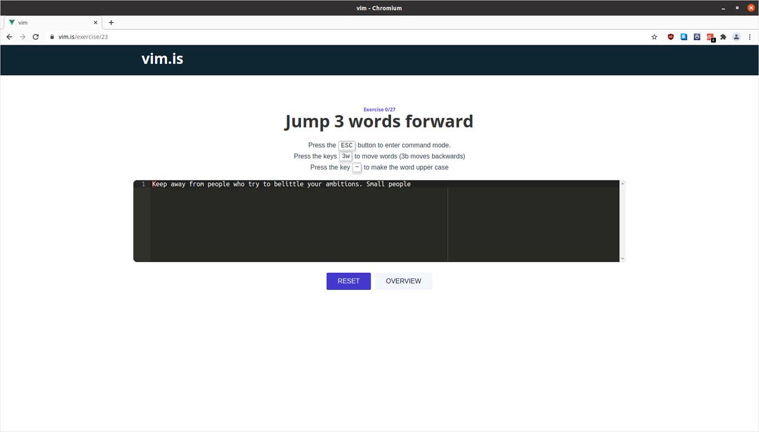
Task: Click the editor scrollbar down arrow
Action: [x=623, y=259]
